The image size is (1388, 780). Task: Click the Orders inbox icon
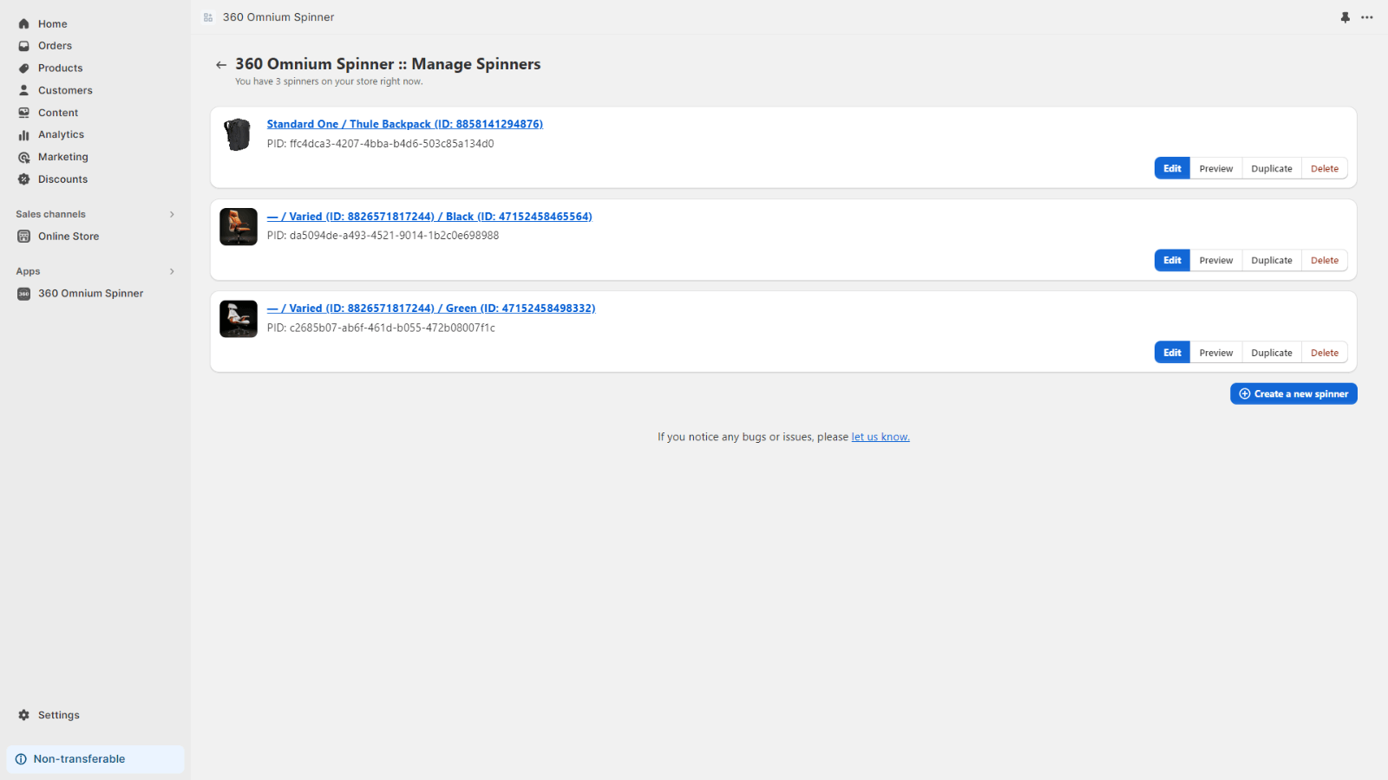click(24, 46)
